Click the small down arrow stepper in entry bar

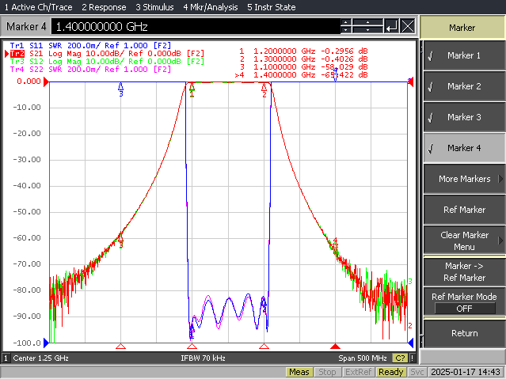346,30
